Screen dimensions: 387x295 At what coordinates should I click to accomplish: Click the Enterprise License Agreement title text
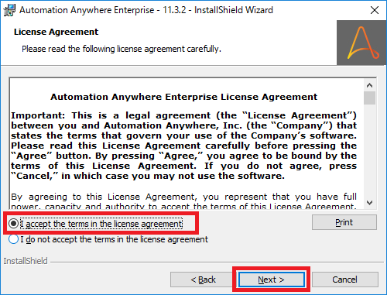[x=183, y=97]
